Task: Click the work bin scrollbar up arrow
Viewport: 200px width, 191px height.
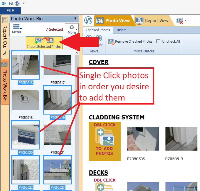Action: pyautogui.click(x=77, y=53)
